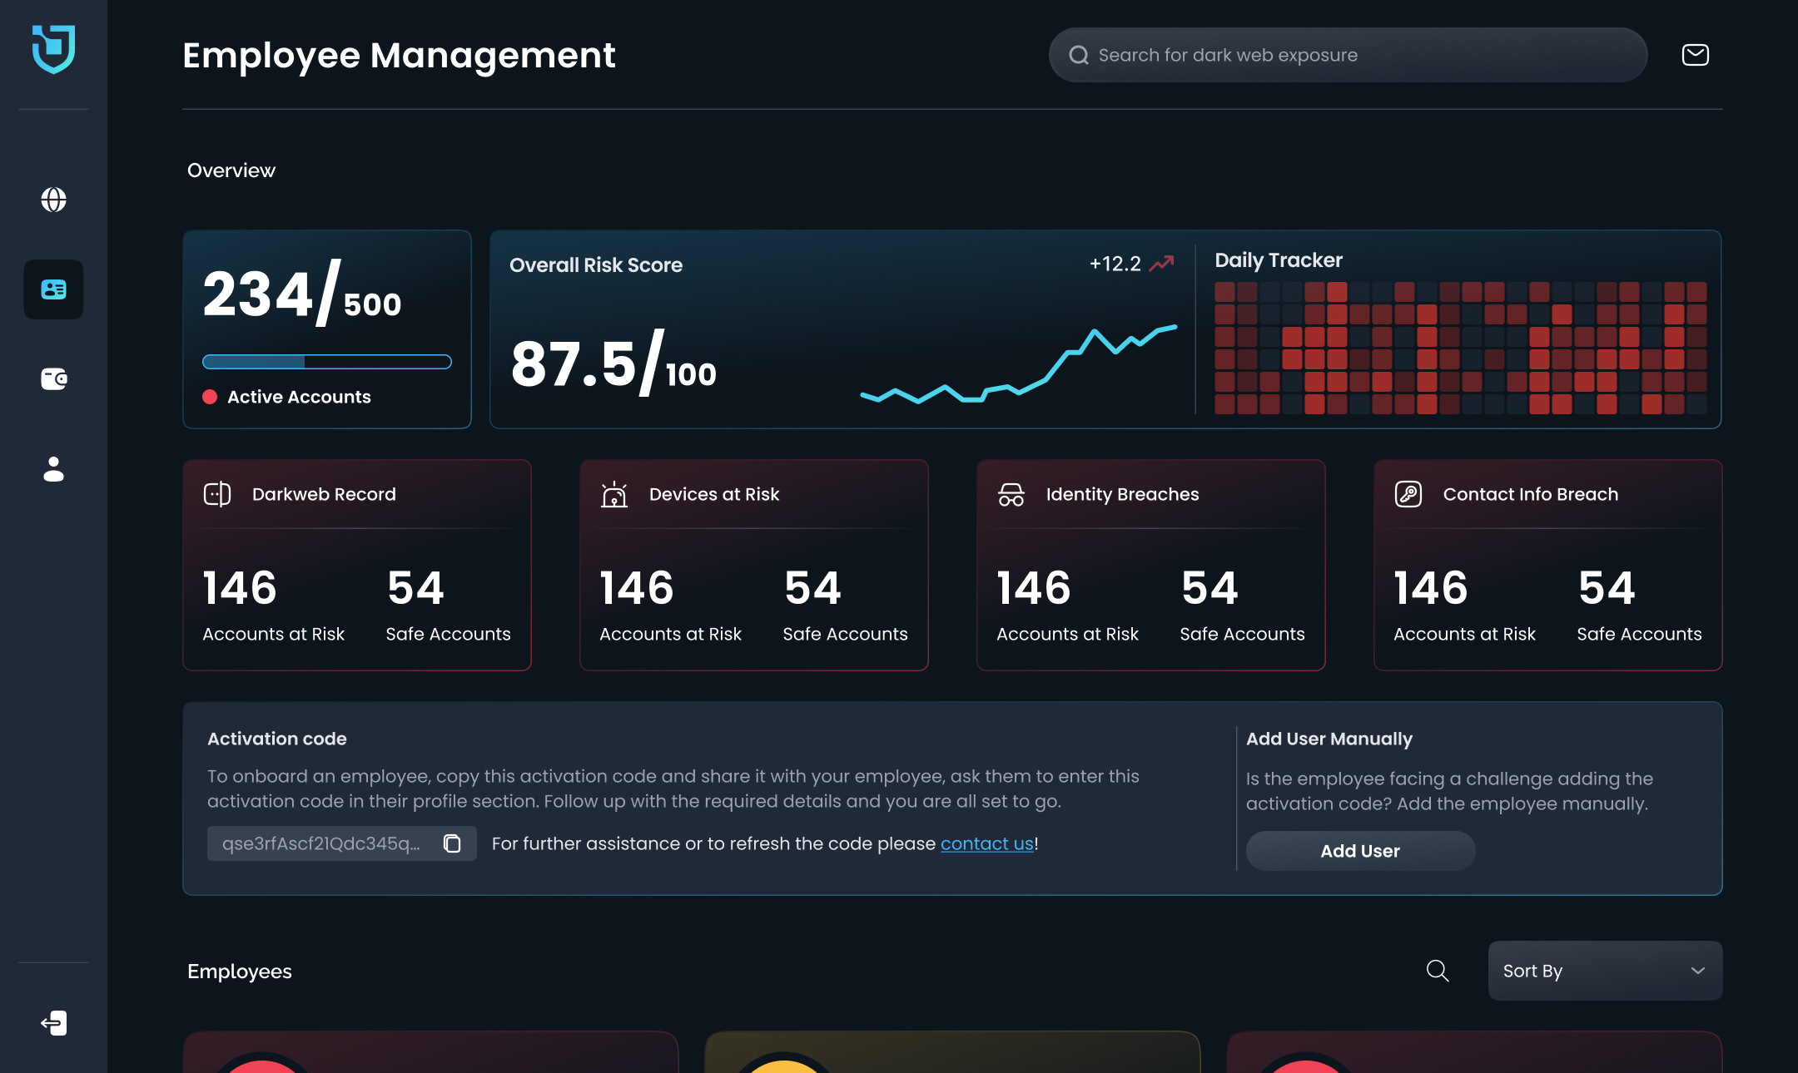Click the Add User Manually heading
Screen dimensions: 1798x1073
pos(1329,739)
